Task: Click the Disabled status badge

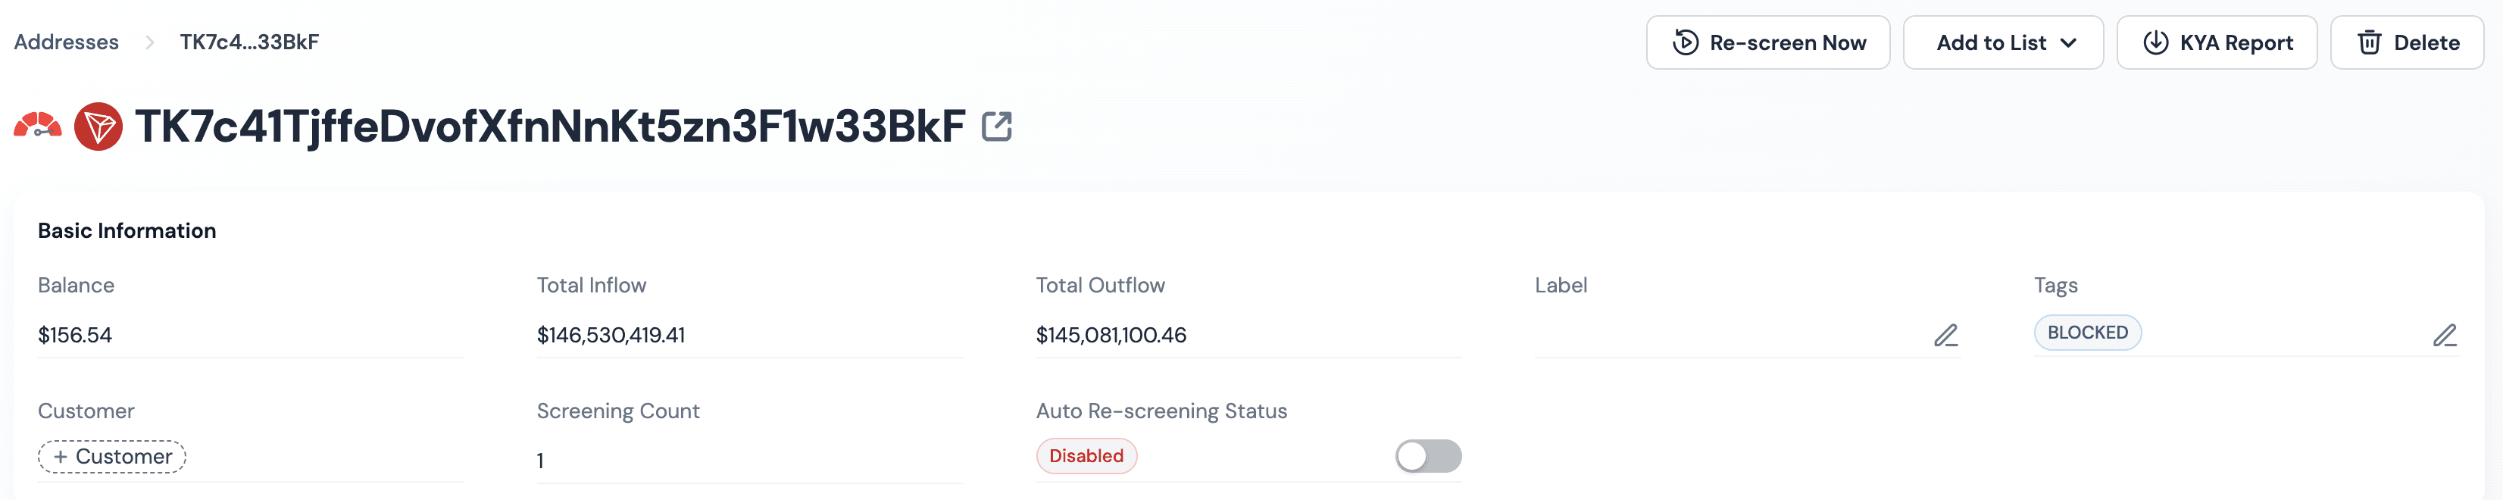Action: point(1086,456)
